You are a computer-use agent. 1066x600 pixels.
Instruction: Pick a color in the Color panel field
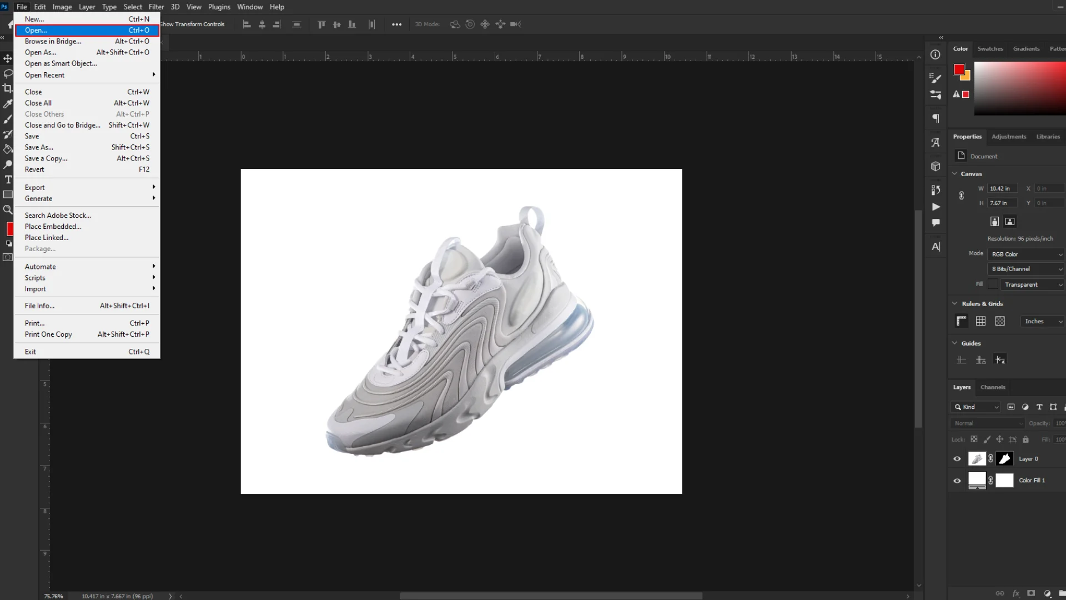[1020, 88]
